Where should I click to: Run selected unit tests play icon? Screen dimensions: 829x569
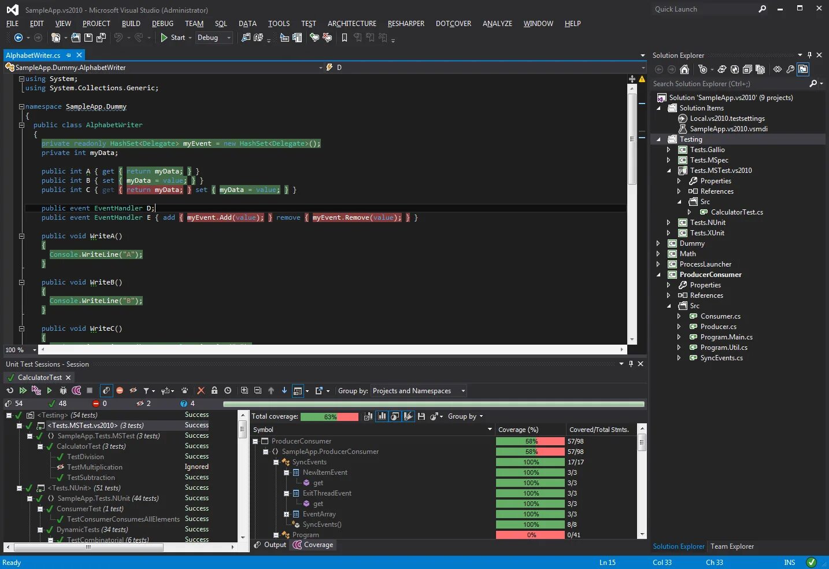point(50,391)
